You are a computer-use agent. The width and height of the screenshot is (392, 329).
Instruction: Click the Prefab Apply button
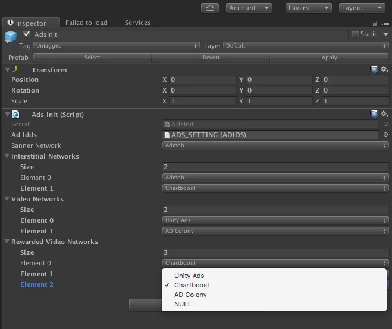(x=330, y=58)
